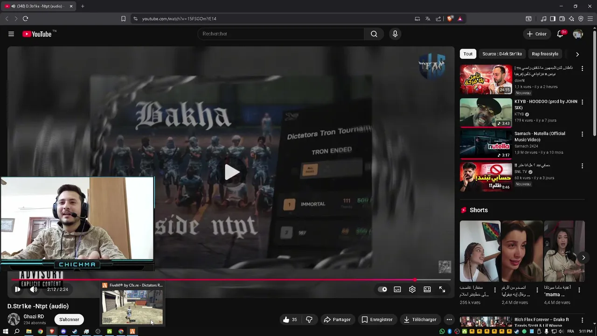
Task: Switch to theater mode
Action: 427,289
